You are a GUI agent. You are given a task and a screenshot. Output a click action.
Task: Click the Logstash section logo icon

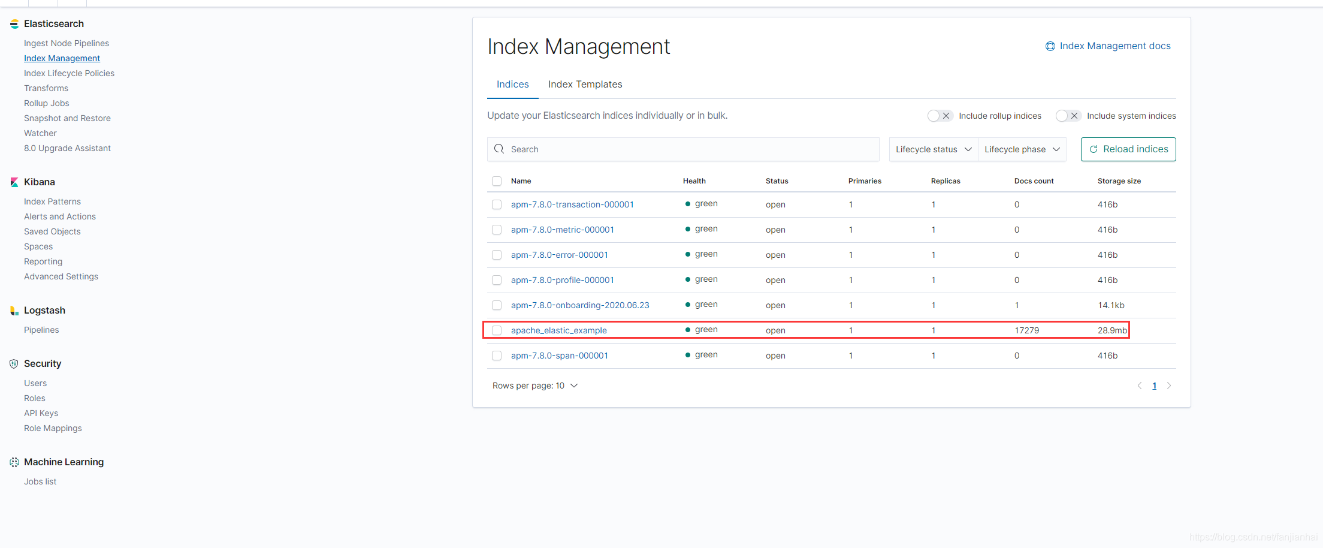click(14, 311)
